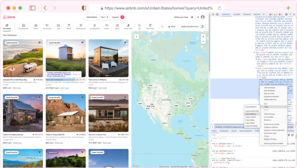The width and height of the screenshot is (297, 168).
Task: Switch to the Console tab
Action: (x=237, y=14)
